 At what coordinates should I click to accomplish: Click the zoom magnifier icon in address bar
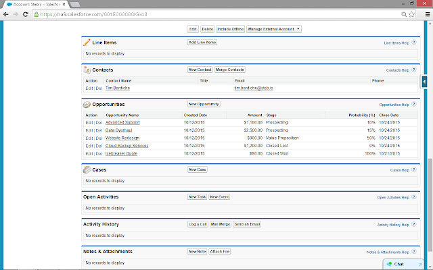(x=404, y=14)
